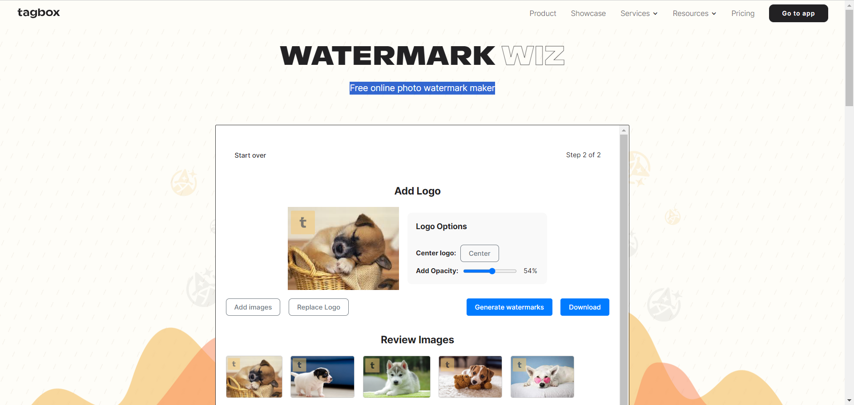Select the black and white puppy thumbnail
The width and height of the screenshot is (854, 405).
click(x=322, y=377)
